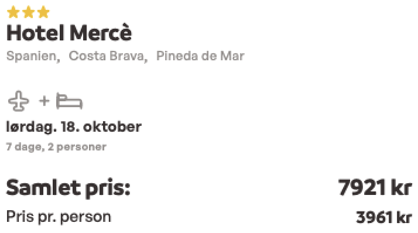The height and width of the screenshot is (233, 418).
Task: Select the Spanien location link
Action: 33,56
